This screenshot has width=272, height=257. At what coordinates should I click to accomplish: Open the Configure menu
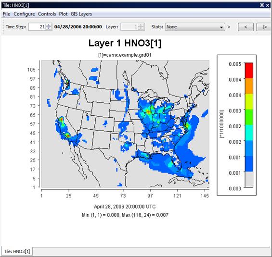point(24,14)
